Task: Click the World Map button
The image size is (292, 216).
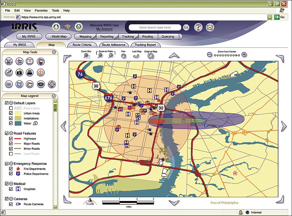Action: [x=59, y=37]
